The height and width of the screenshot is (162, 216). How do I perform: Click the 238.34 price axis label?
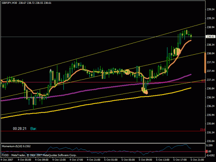coord(210,45)
